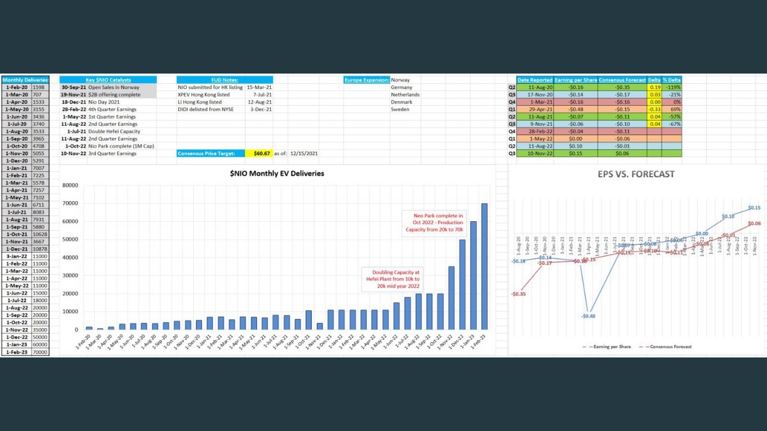The width and height of the screenshot is (767, 431).
Task: Click the Europe Expansion header
Action: click(367, 80)
